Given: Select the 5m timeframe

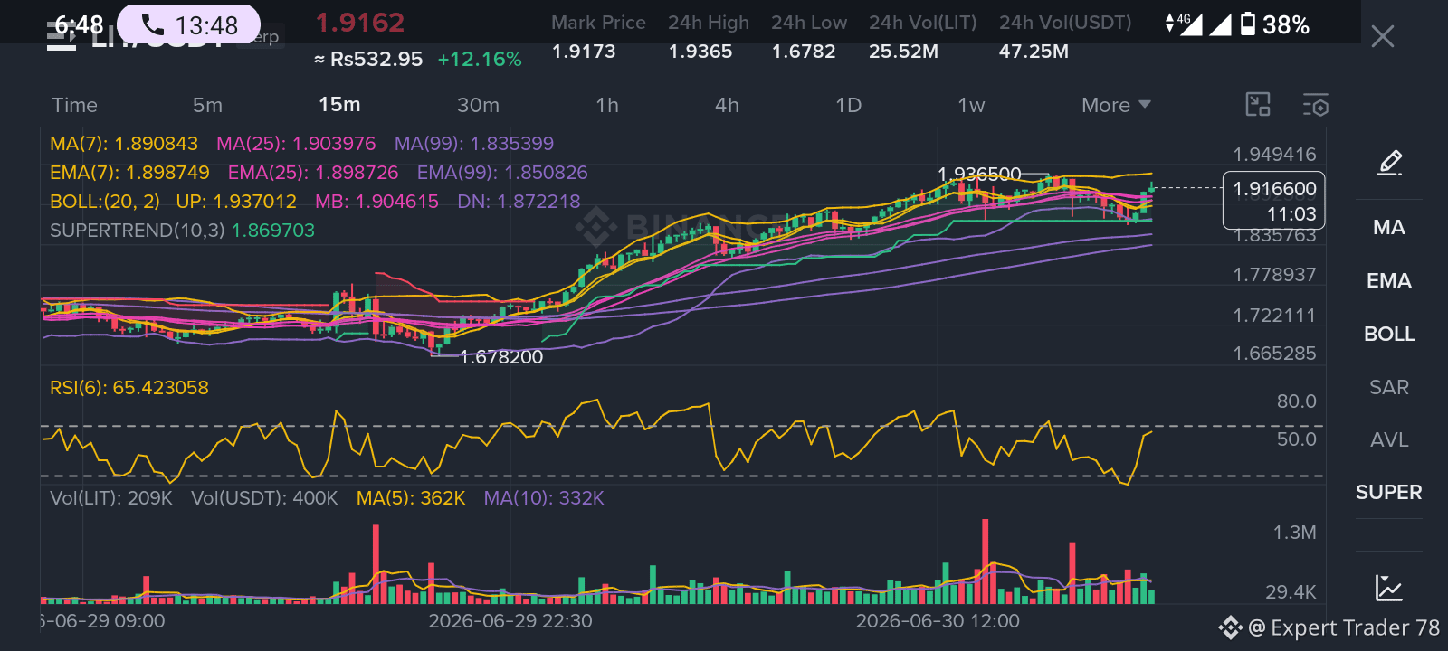Looking at the screenshot, I should point(207,105).
